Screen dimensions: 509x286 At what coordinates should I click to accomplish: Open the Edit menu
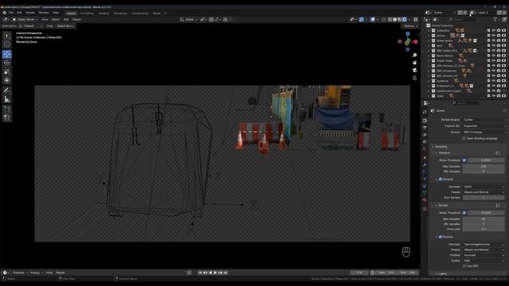[x=19, y=13]
